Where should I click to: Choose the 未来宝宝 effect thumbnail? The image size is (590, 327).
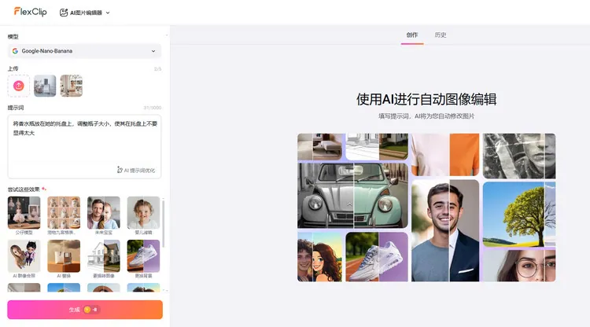104,213
